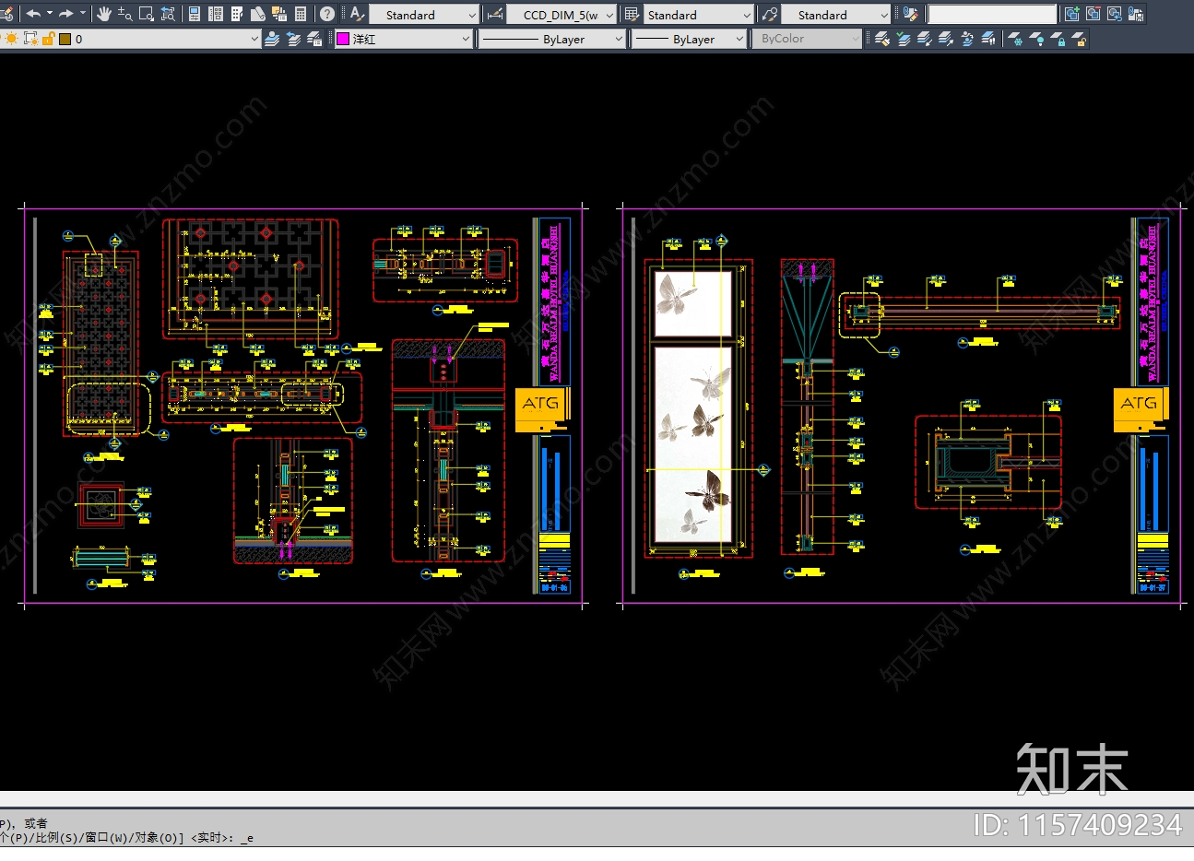Click the Zoom Previous icon

pyautogui.click(x=168, y=14)
